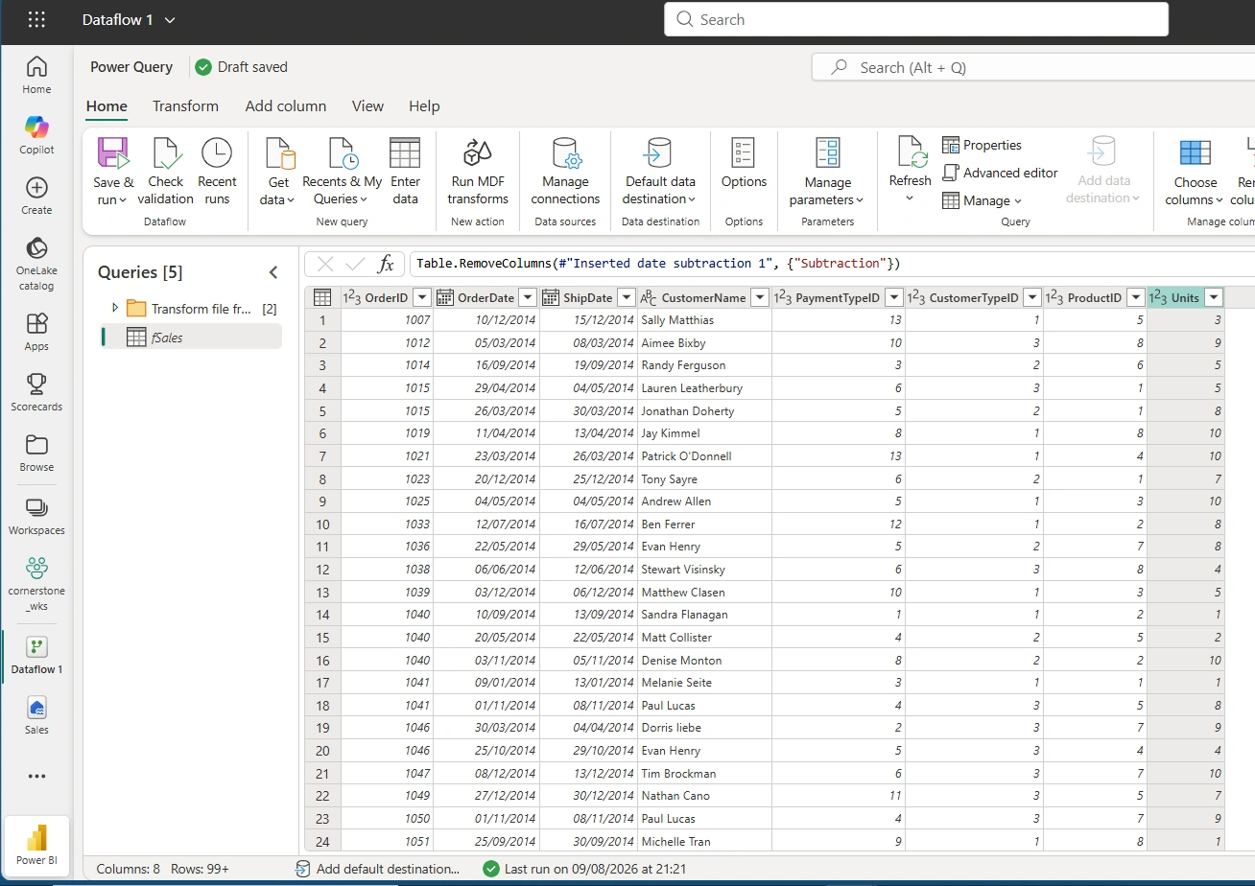The height and width of the screenshot is (886, 1255).
Task: Open the Add column ribbon tab
Action: (286, 106)
